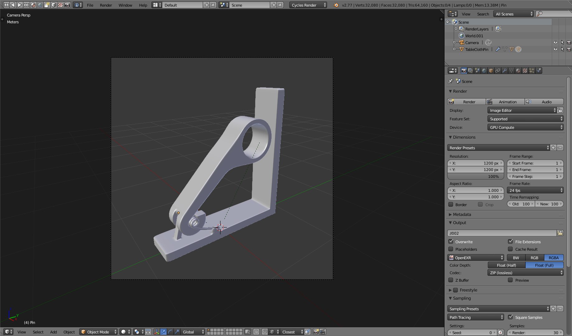The width and height of the screenshot is (572, 336).
Task: Open the Codec ZIP (lossless) dropdown
Action: pos(525,273)
